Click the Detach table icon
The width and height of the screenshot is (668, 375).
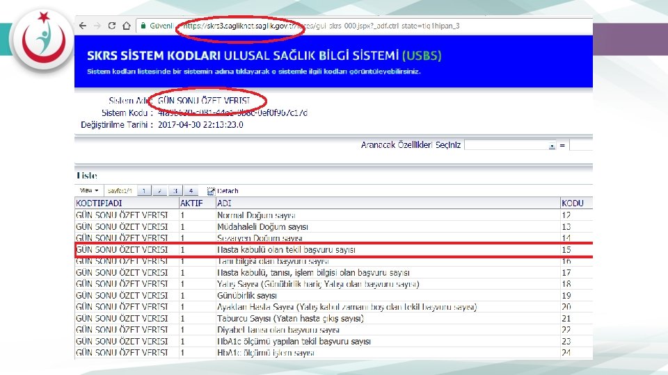[x=211, y=191]
